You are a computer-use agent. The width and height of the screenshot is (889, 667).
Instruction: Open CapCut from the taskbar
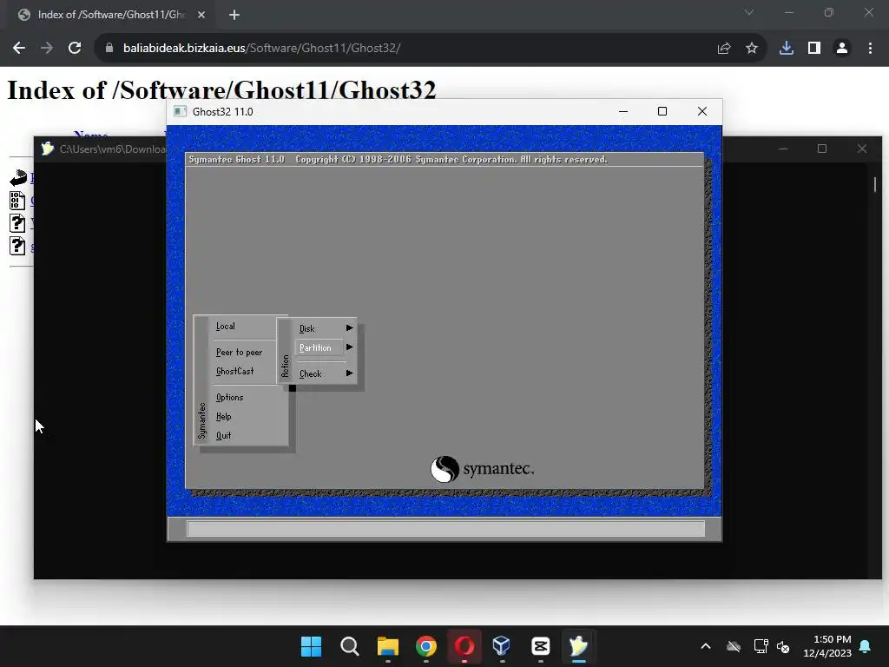[540, 646]
